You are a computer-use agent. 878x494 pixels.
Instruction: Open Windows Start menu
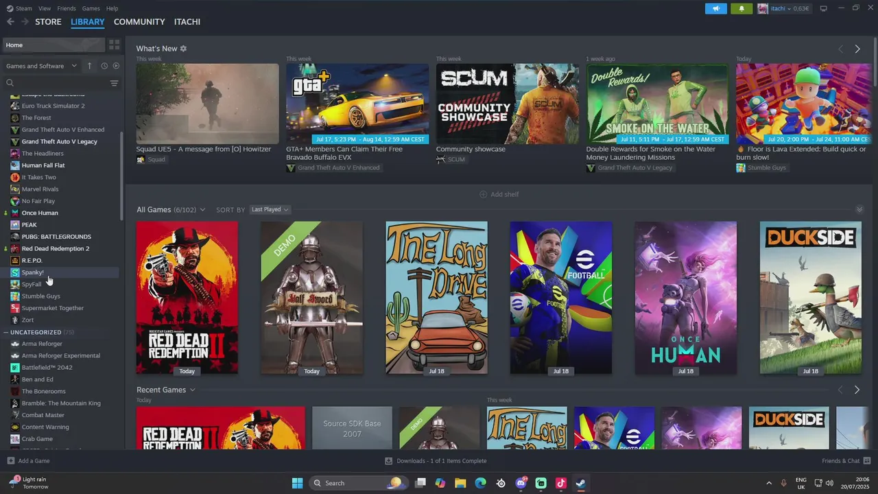[x=297, y=483]
